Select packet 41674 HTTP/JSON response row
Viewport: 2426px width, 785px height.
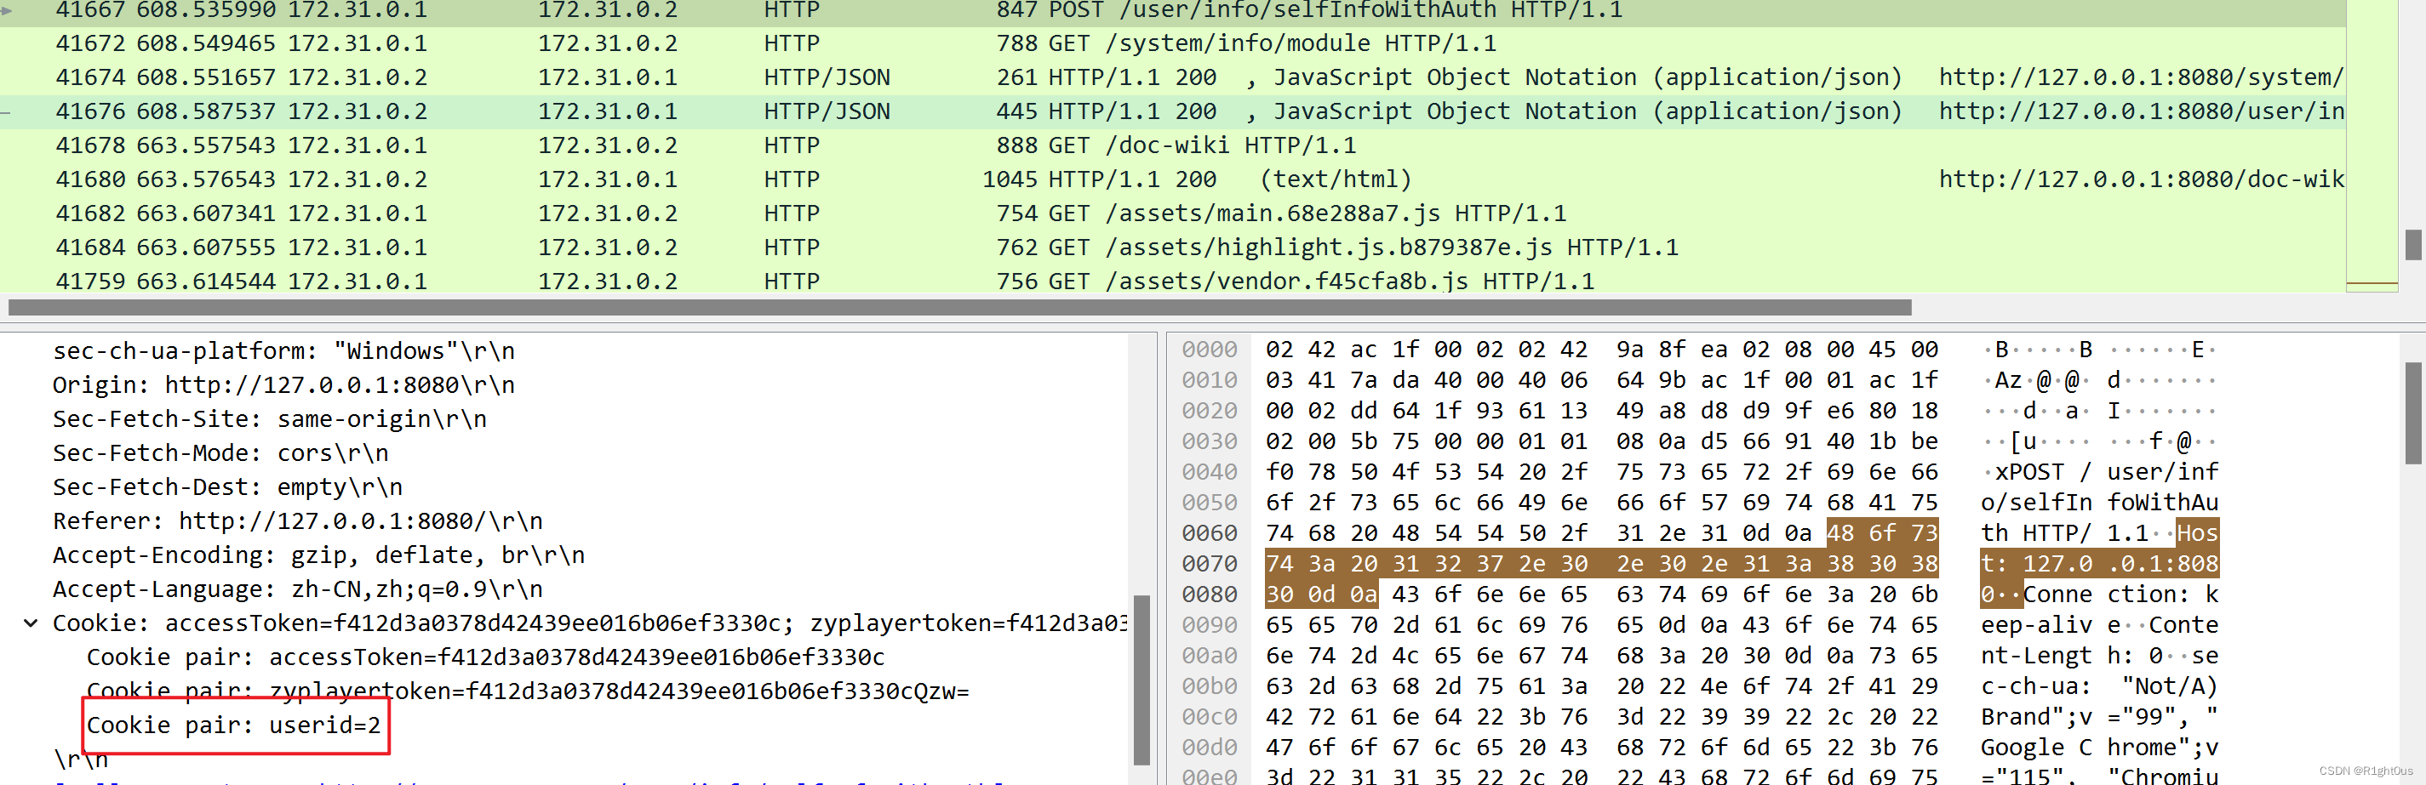point(1172,77)
